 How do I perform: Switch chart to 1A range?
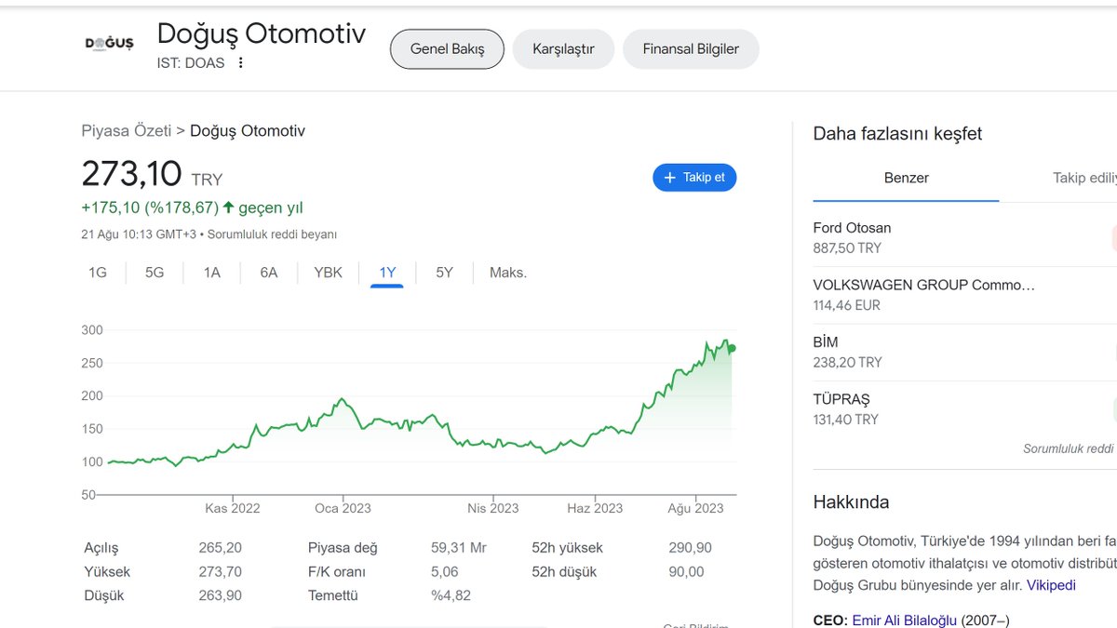tap(212, 273)
